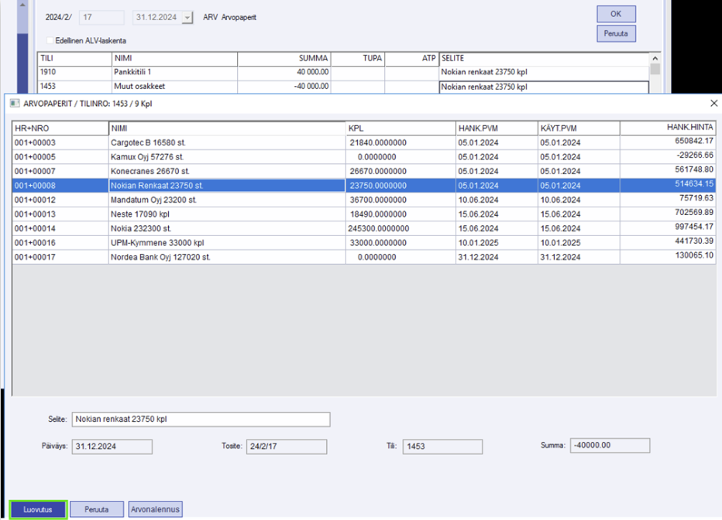Image resolution: width=722 pixels, height=520 pixels.
Task: Click Peruuta button next to Luovutus
Action: 97,509
